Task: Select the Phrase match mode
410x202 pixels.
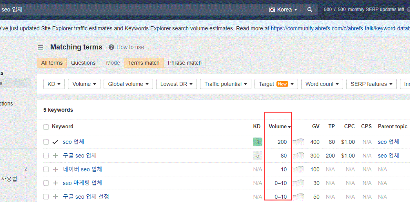Action: pos(185,63)
